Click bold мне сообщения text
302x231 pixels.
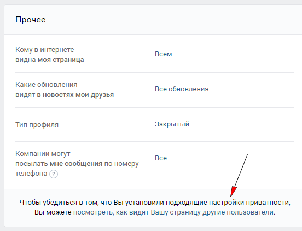(76, 164)
